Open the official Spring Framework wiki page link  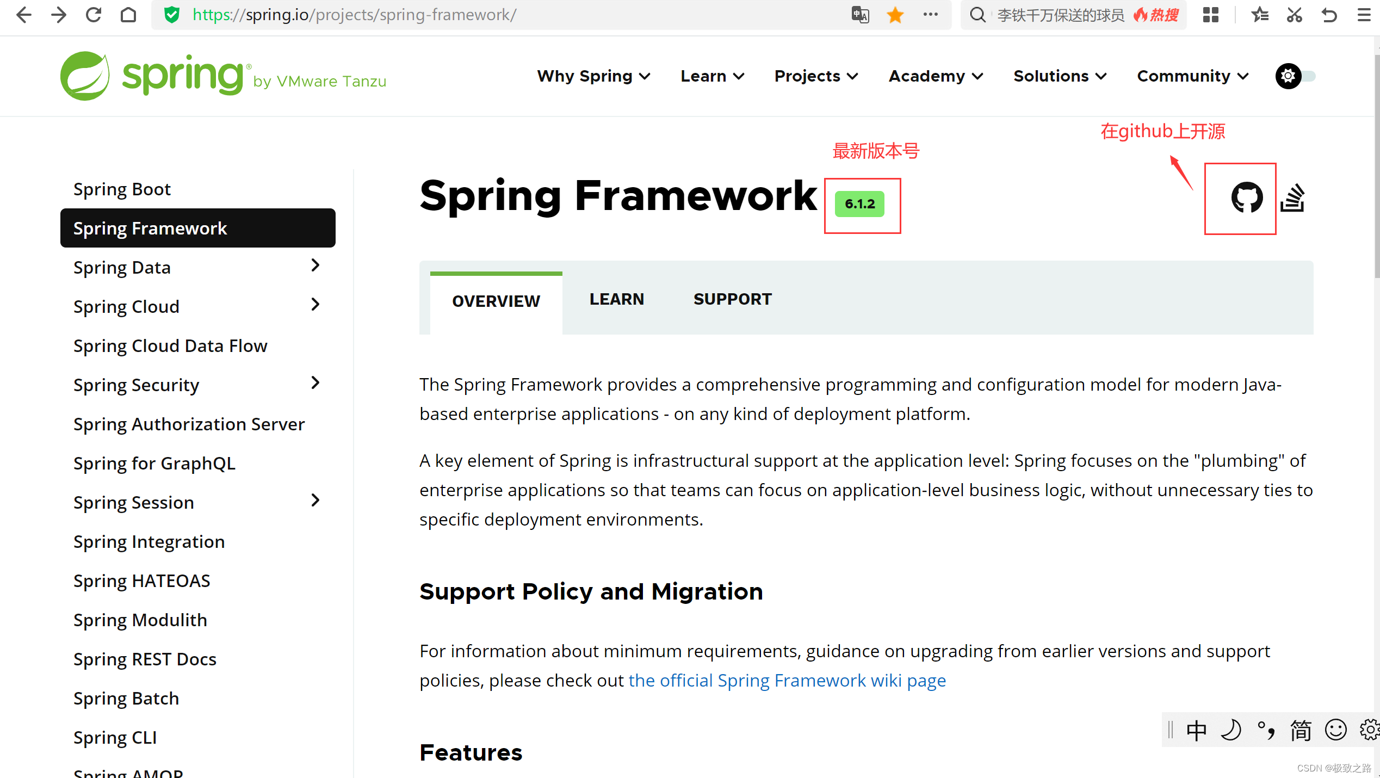tap(787, 681)
